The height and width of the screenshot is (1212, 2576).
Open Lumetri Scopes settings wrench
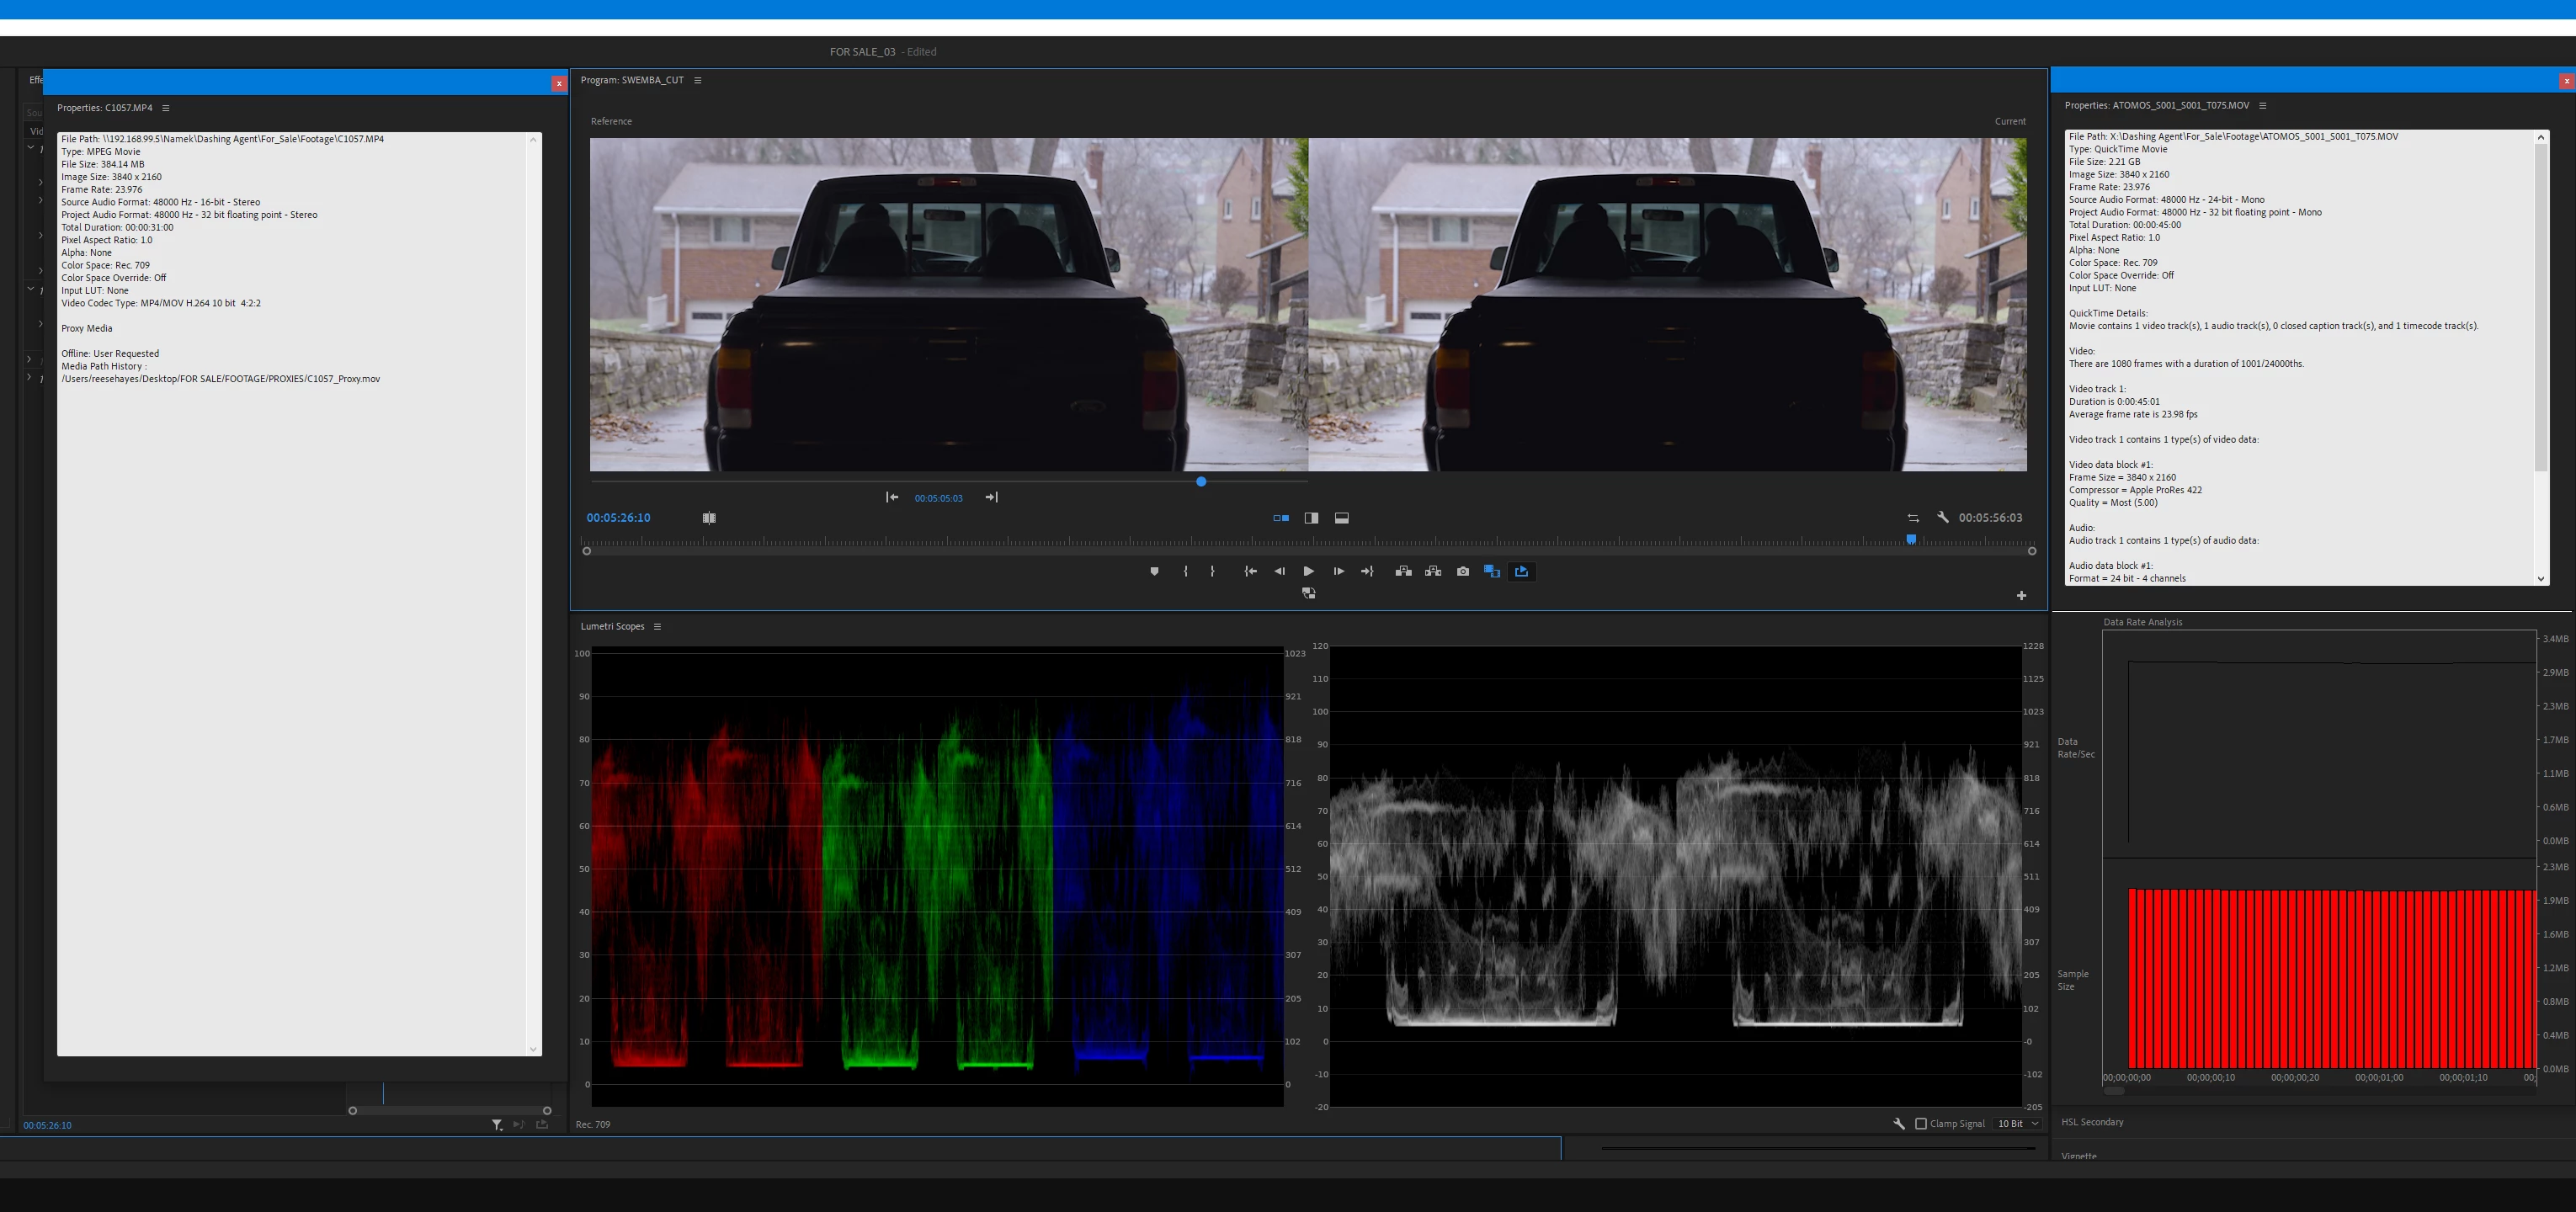[x=1898, y=1123]
